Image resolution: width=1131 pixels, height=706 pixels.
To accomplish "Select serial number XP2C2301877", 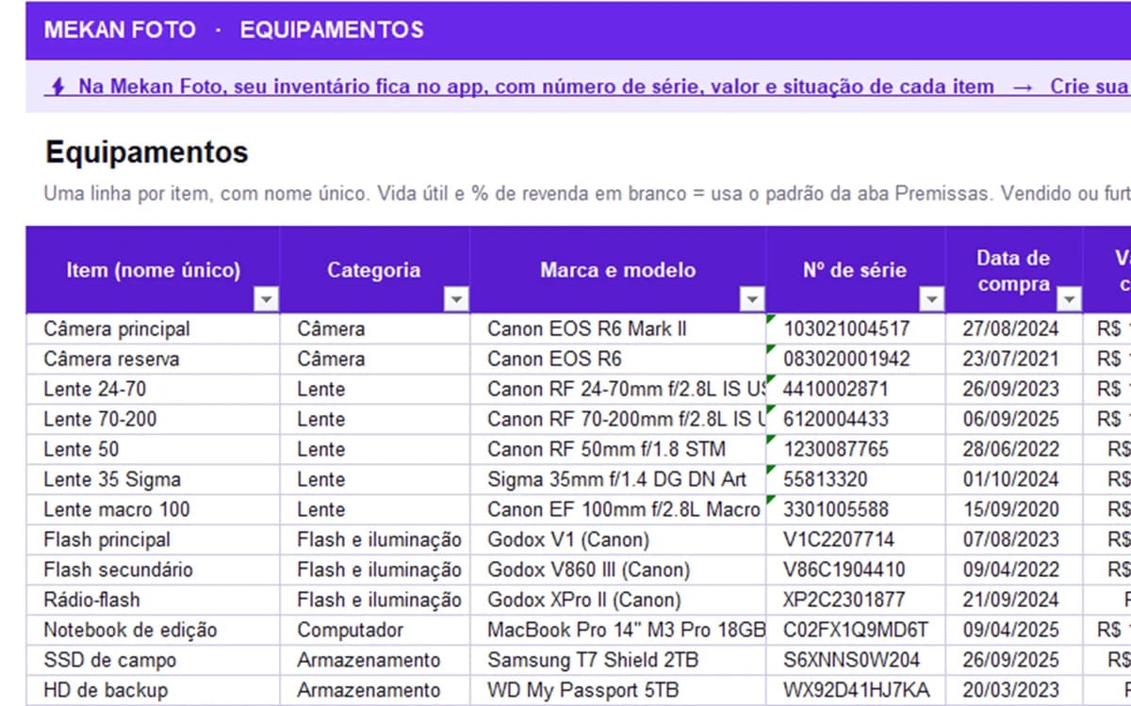I will 856,600.
